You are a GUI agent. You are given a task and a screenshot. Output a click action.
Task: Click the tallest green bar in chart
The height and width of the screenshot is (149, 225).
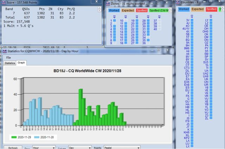[x=81, y=107]
